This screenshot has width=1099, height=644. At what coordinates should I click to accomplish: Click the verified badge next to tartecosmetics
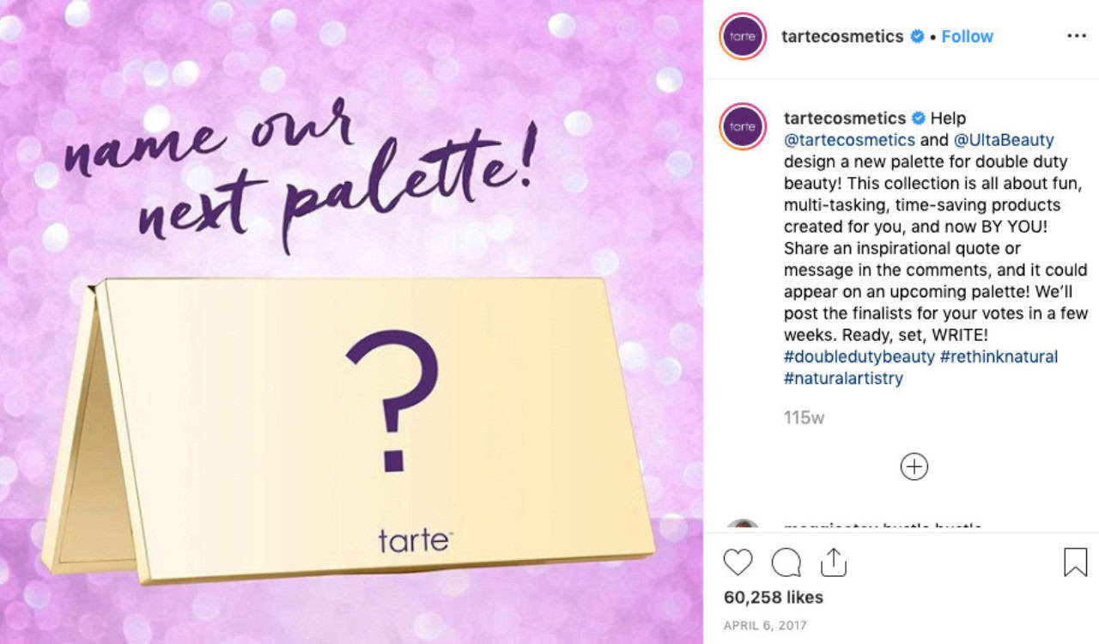[916, 36]
